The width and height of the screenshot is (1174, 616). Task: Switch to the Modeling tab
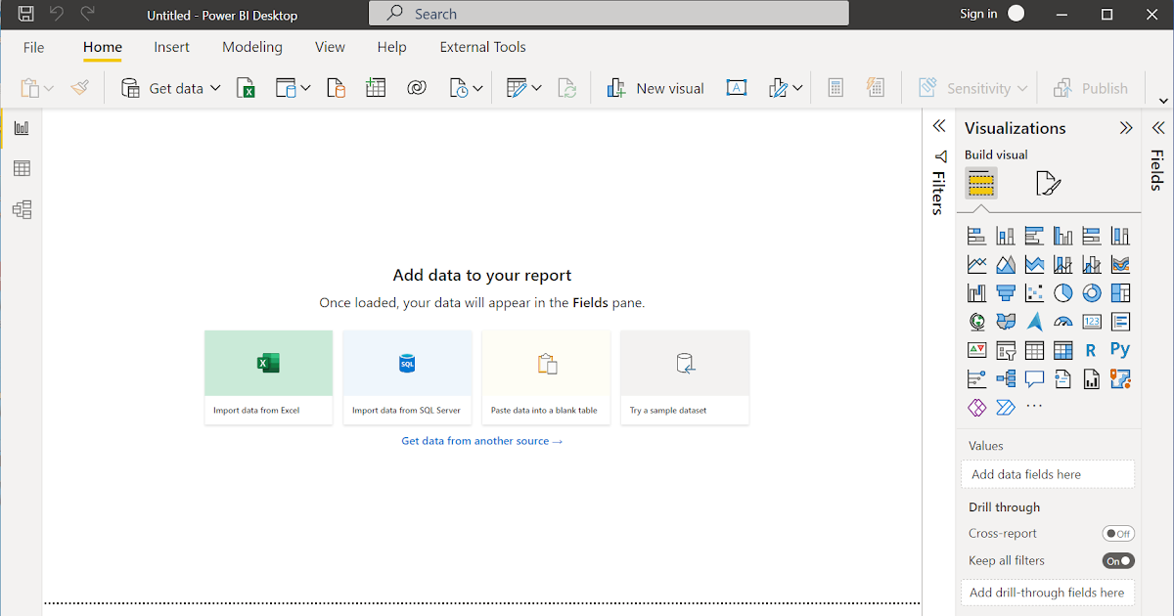252,47
